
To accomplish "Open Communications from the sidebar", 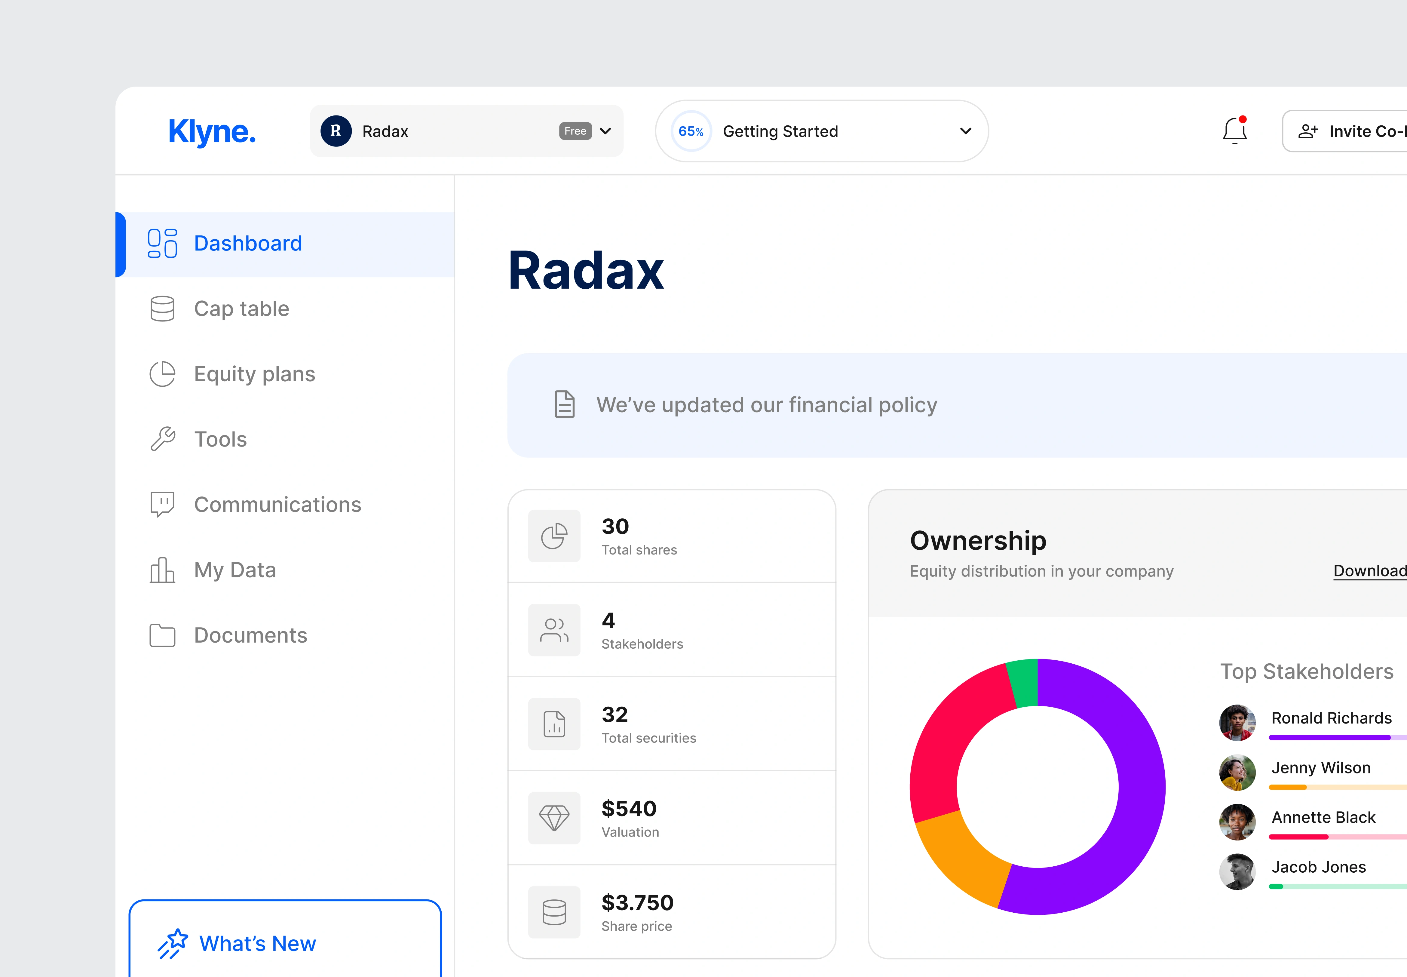I will point(277,504).
